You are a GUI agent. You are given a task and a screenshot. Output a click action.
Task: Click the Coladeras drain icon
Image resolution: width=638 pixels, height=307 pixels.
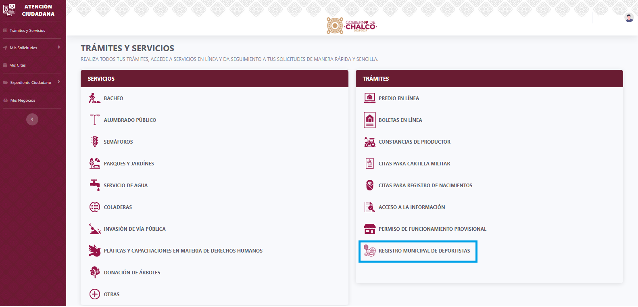pyautogui.click(x=95, y=207)
